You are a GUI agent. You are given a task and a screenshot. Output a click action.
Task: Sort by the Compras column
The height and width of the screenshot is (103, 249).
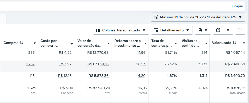coord(13,43)
